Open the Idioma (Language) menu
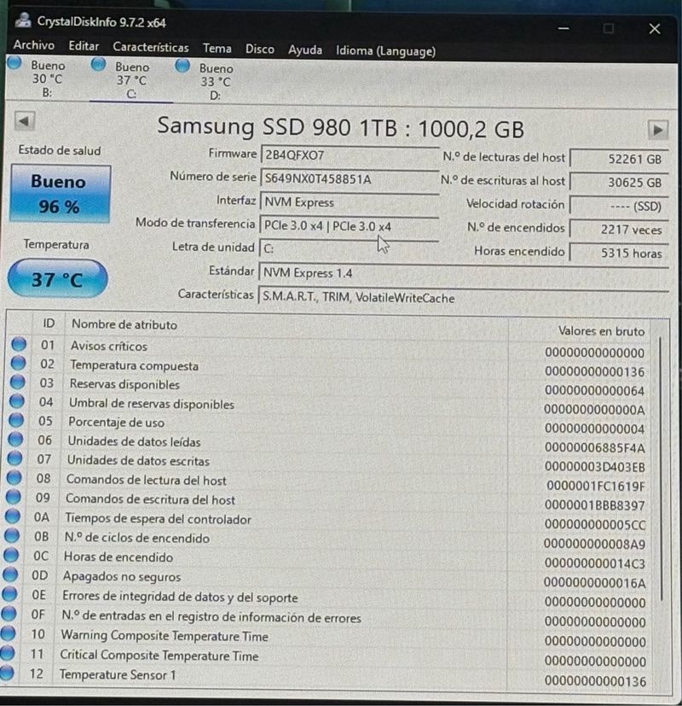Image resolution: width=682 pixels, height=706 pixels. click(385, 51)
